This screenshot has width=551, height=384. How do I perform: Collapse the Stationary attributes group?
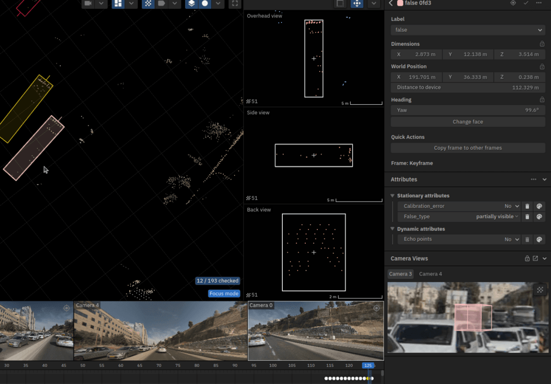393,196
